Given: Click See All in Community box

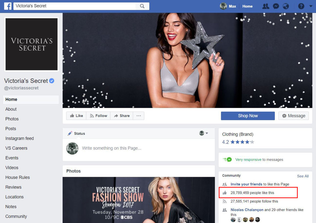Looking at the screenshot, I should [x=303, y=176].
